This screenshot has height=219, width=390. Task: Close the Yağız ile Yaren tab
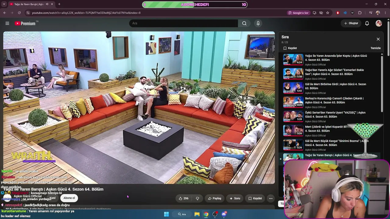tap(52, 4)
